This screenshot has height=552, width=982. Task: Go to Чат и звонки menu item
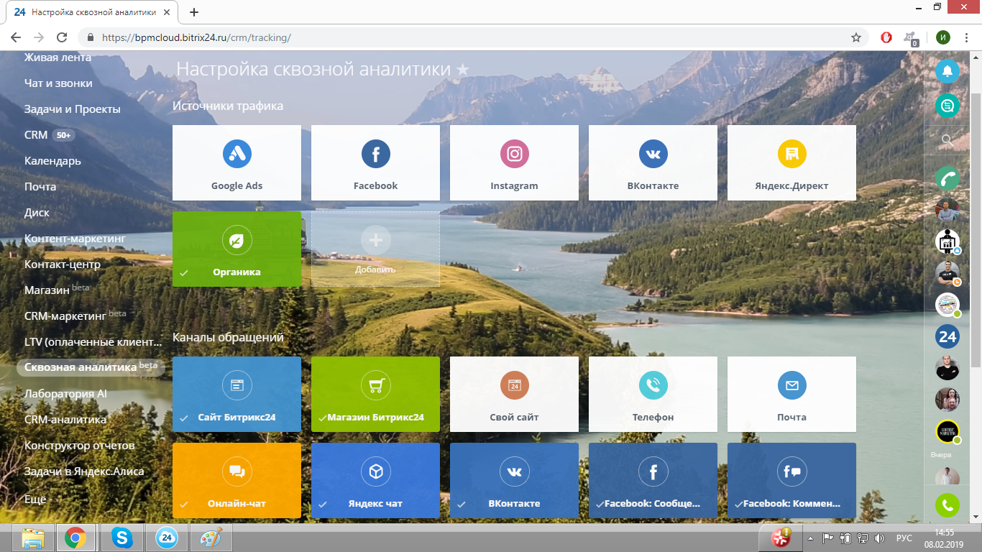click(x=58, y=83)
